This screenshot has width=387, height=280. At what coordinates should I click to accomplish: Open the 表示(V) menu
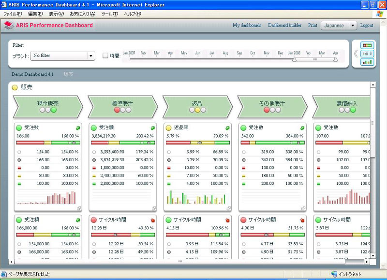point(56,14)
